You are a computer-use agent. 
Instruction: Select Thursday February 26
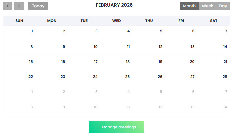[160, 77]
